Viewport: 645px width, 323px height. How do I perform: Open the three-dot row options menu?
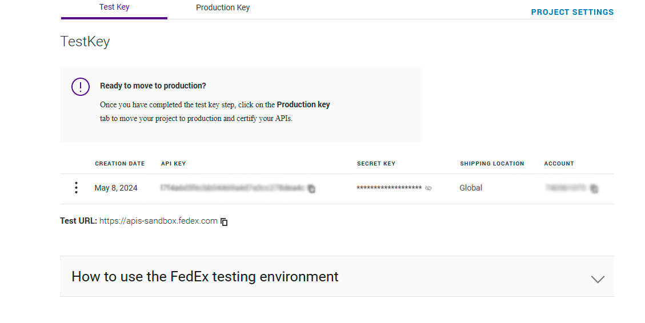[x=76, y=188]
